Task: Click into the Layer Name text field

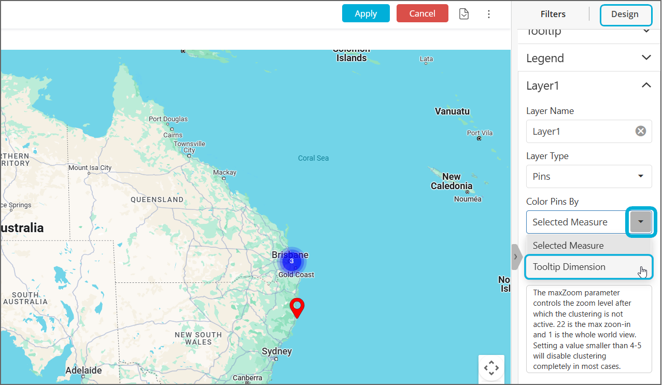Action: pyautogui.click(x=580, y=131)
